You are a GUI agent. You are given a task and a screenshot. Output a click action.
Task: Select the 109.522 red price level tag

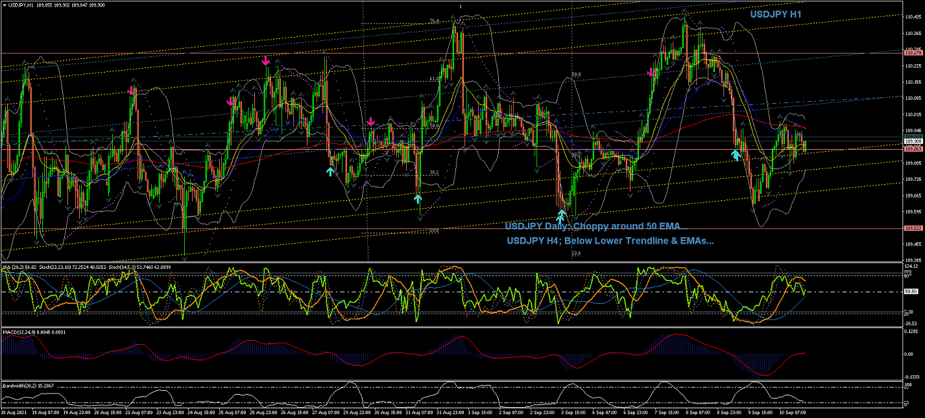[x=913, y=228]
